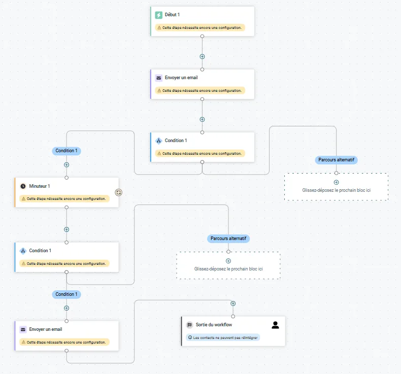Viewport: 401px width, 374px height.
Task: Open the Minuteur 1 block
Action: 66,192
